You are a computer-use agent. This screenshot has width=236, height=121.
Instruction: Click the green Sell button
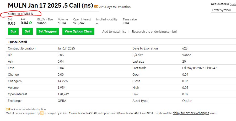coord(28,31)
